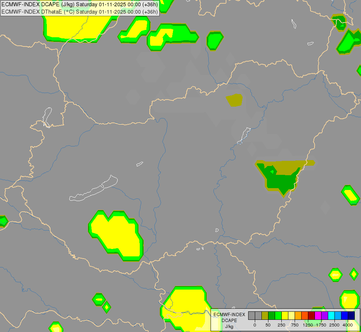361x332 pixels.
Task: Click the legend tick label 0
Action: [x=255, y=325]
